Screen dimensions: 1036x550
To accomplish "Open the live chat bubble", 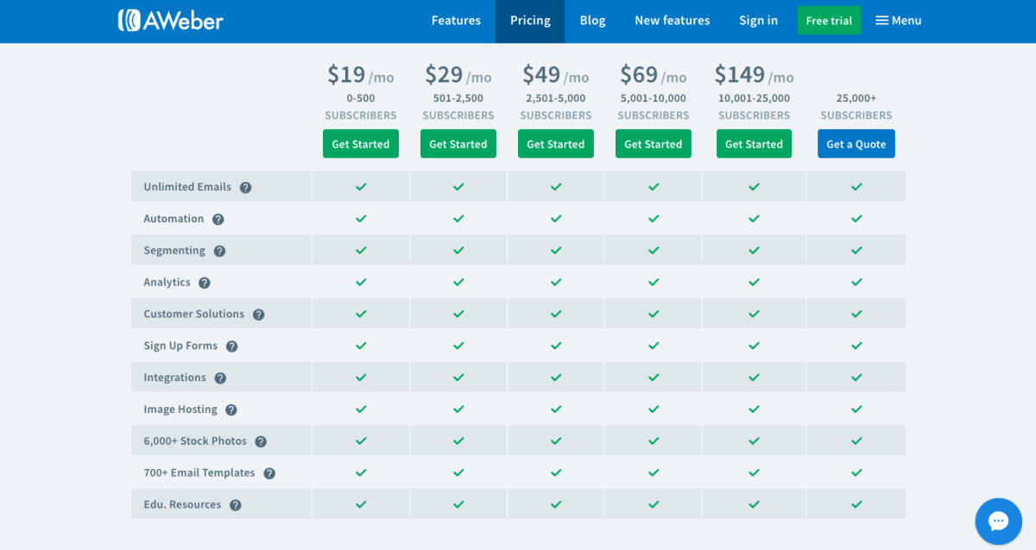I will (999, 521).
